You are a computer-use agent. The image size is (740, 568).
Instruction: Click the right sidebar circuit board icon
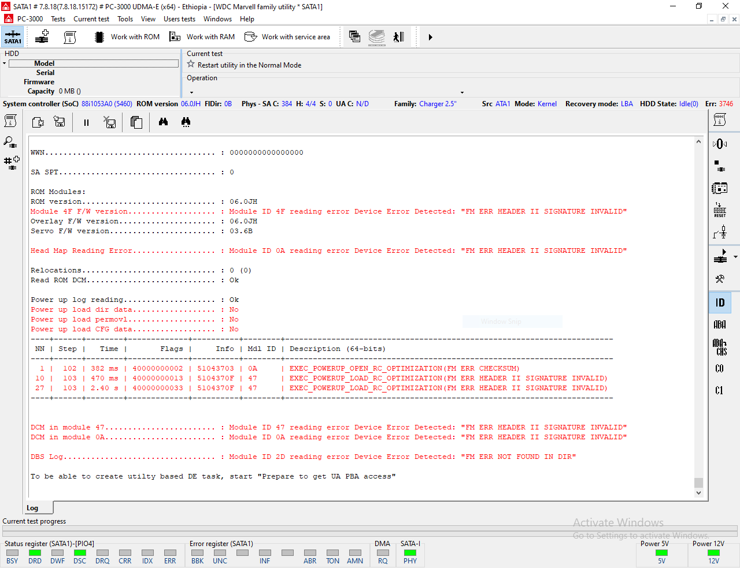click(x=720, y=188)
